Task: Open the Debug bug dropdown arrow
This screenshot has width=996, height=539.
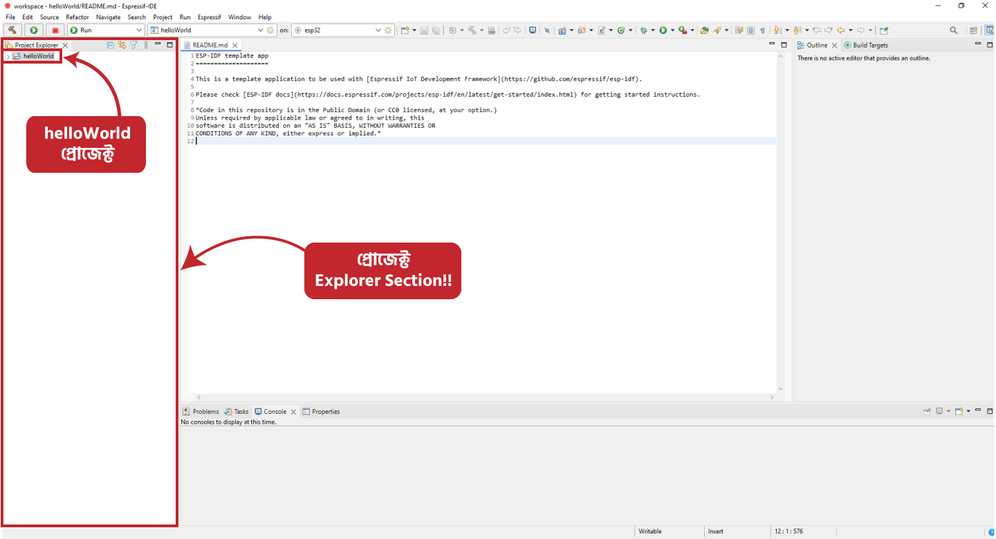Action: 653,30
